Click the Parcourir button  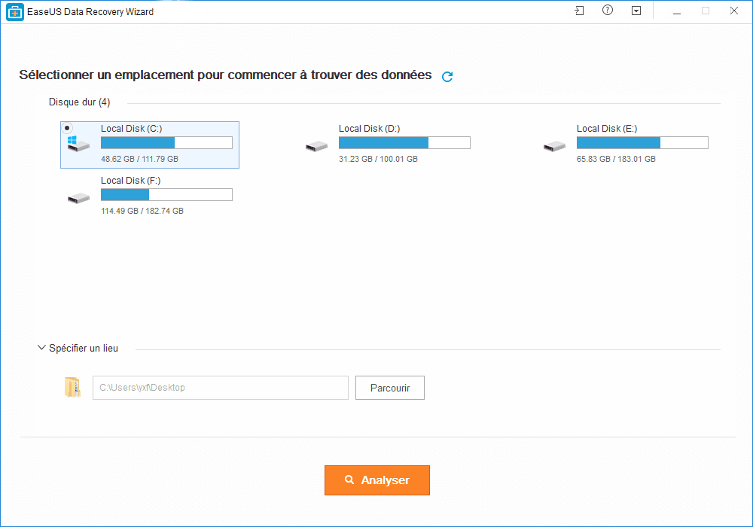coord(390,388)
